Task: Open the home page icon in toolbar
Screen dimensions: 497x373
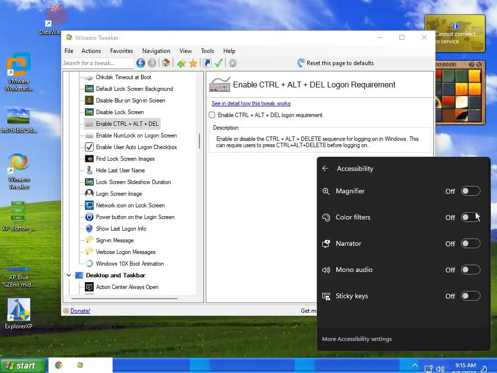Action: [x=166, y=63]
